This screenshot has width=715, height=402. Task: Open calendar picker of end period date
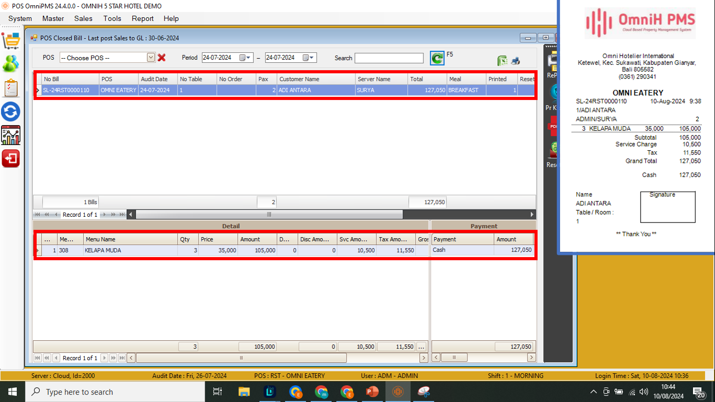[309, 58]
